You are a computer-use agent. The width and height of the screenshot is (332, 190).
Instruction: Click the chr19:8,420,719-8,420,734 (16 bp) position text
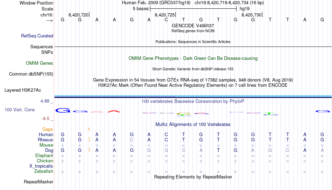click(x=229, y=3)
